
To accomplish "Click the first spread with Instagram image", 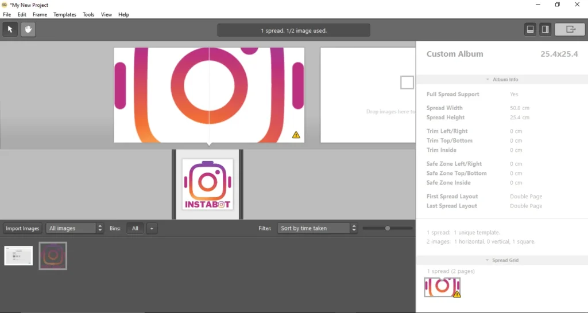I will (209, 95).
